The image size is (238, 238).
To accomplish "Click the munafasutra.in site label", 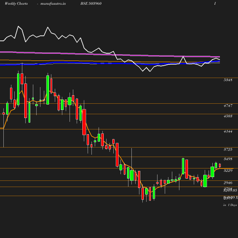I will (x=53, y=4).
